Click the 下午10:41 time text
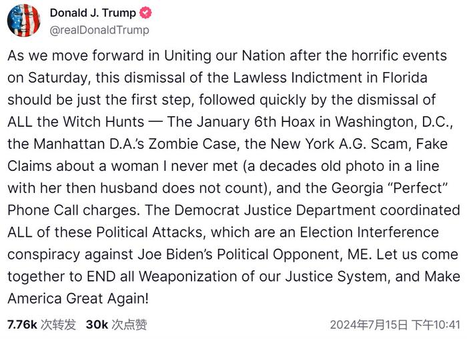Image resolution: width=467 pixels, height=339 pixels. coord(436,325)
